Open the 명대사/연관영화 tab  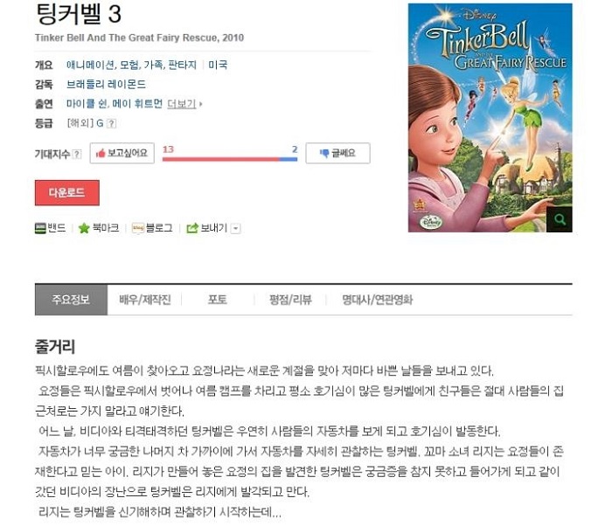377,300
